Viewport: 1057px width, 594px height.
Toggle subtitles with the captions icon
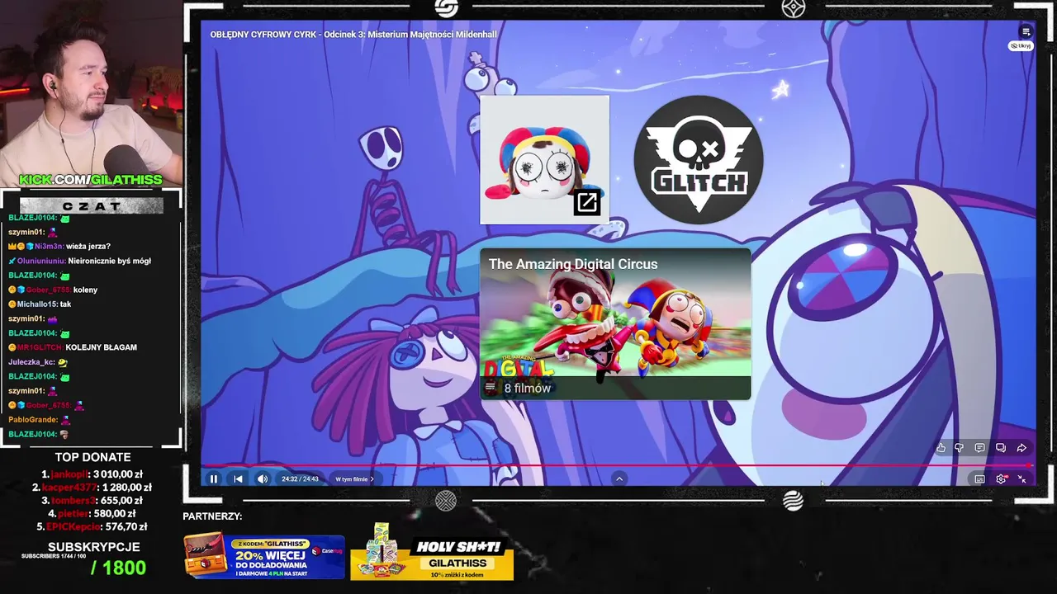tap(979, 479)
